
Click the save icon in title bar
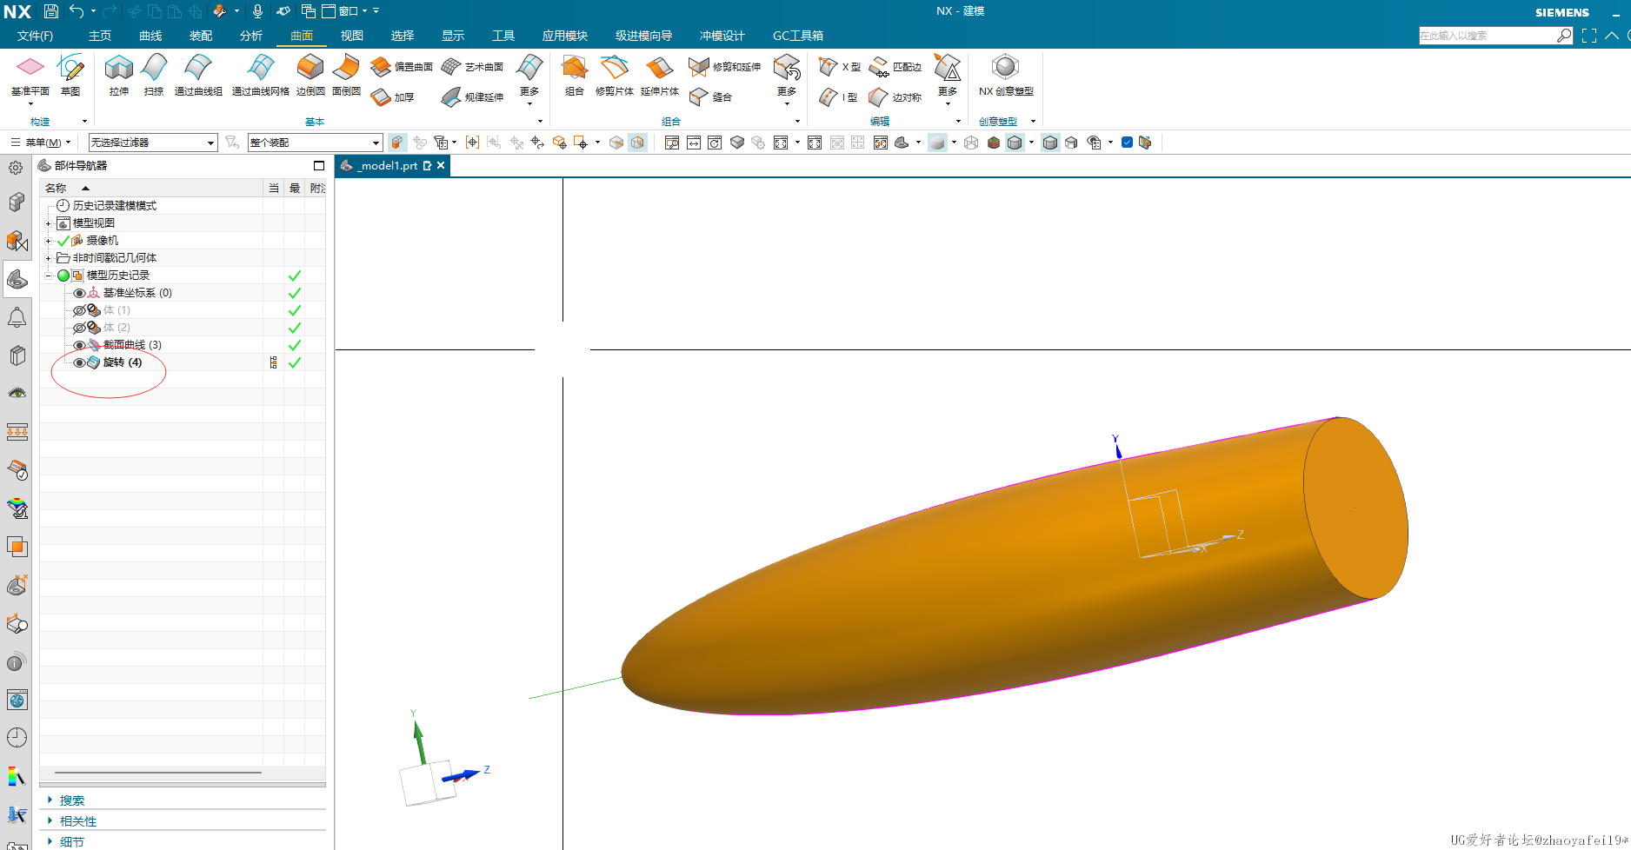pos(51,11)
